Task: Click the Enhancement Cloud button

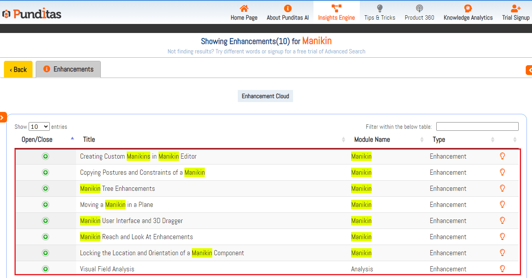Action: tap(265, 96)
